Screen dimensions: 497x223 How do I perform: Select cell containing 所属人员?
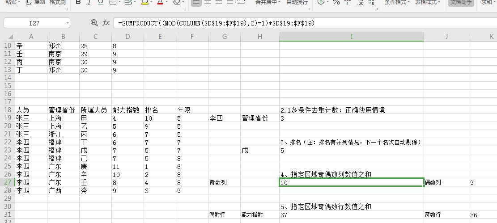pyautogui.click(x=95, y=110)
